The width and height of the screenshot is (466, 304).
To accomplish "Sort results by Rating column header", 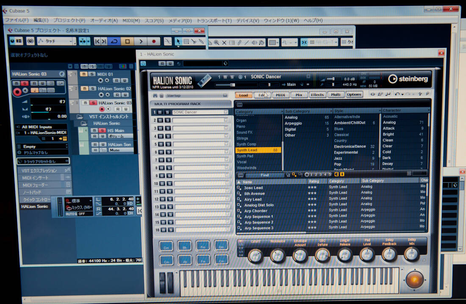I will coord(317,181).
